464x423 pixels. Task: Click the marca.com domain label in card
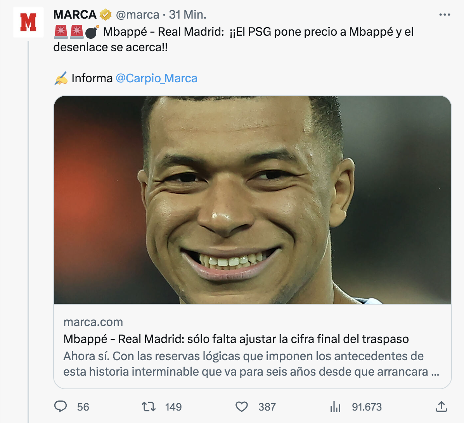pyautogui.click(x=93, y=322)
